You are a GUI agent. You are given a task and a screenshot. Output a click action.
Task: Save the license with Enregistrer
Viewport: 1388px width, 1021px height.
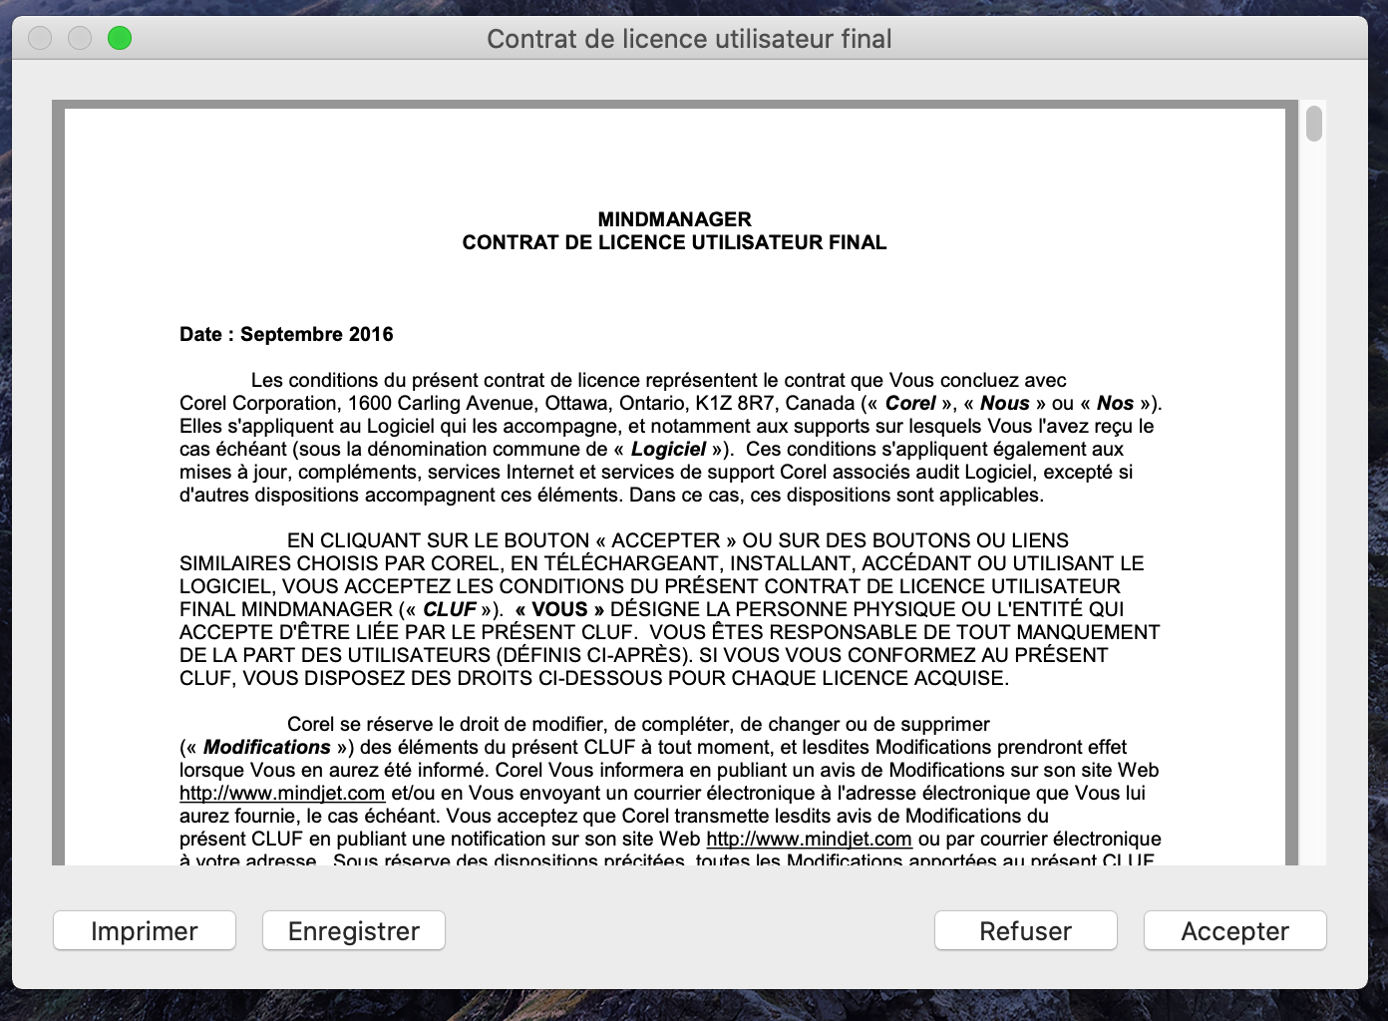(x=354, y=931)
